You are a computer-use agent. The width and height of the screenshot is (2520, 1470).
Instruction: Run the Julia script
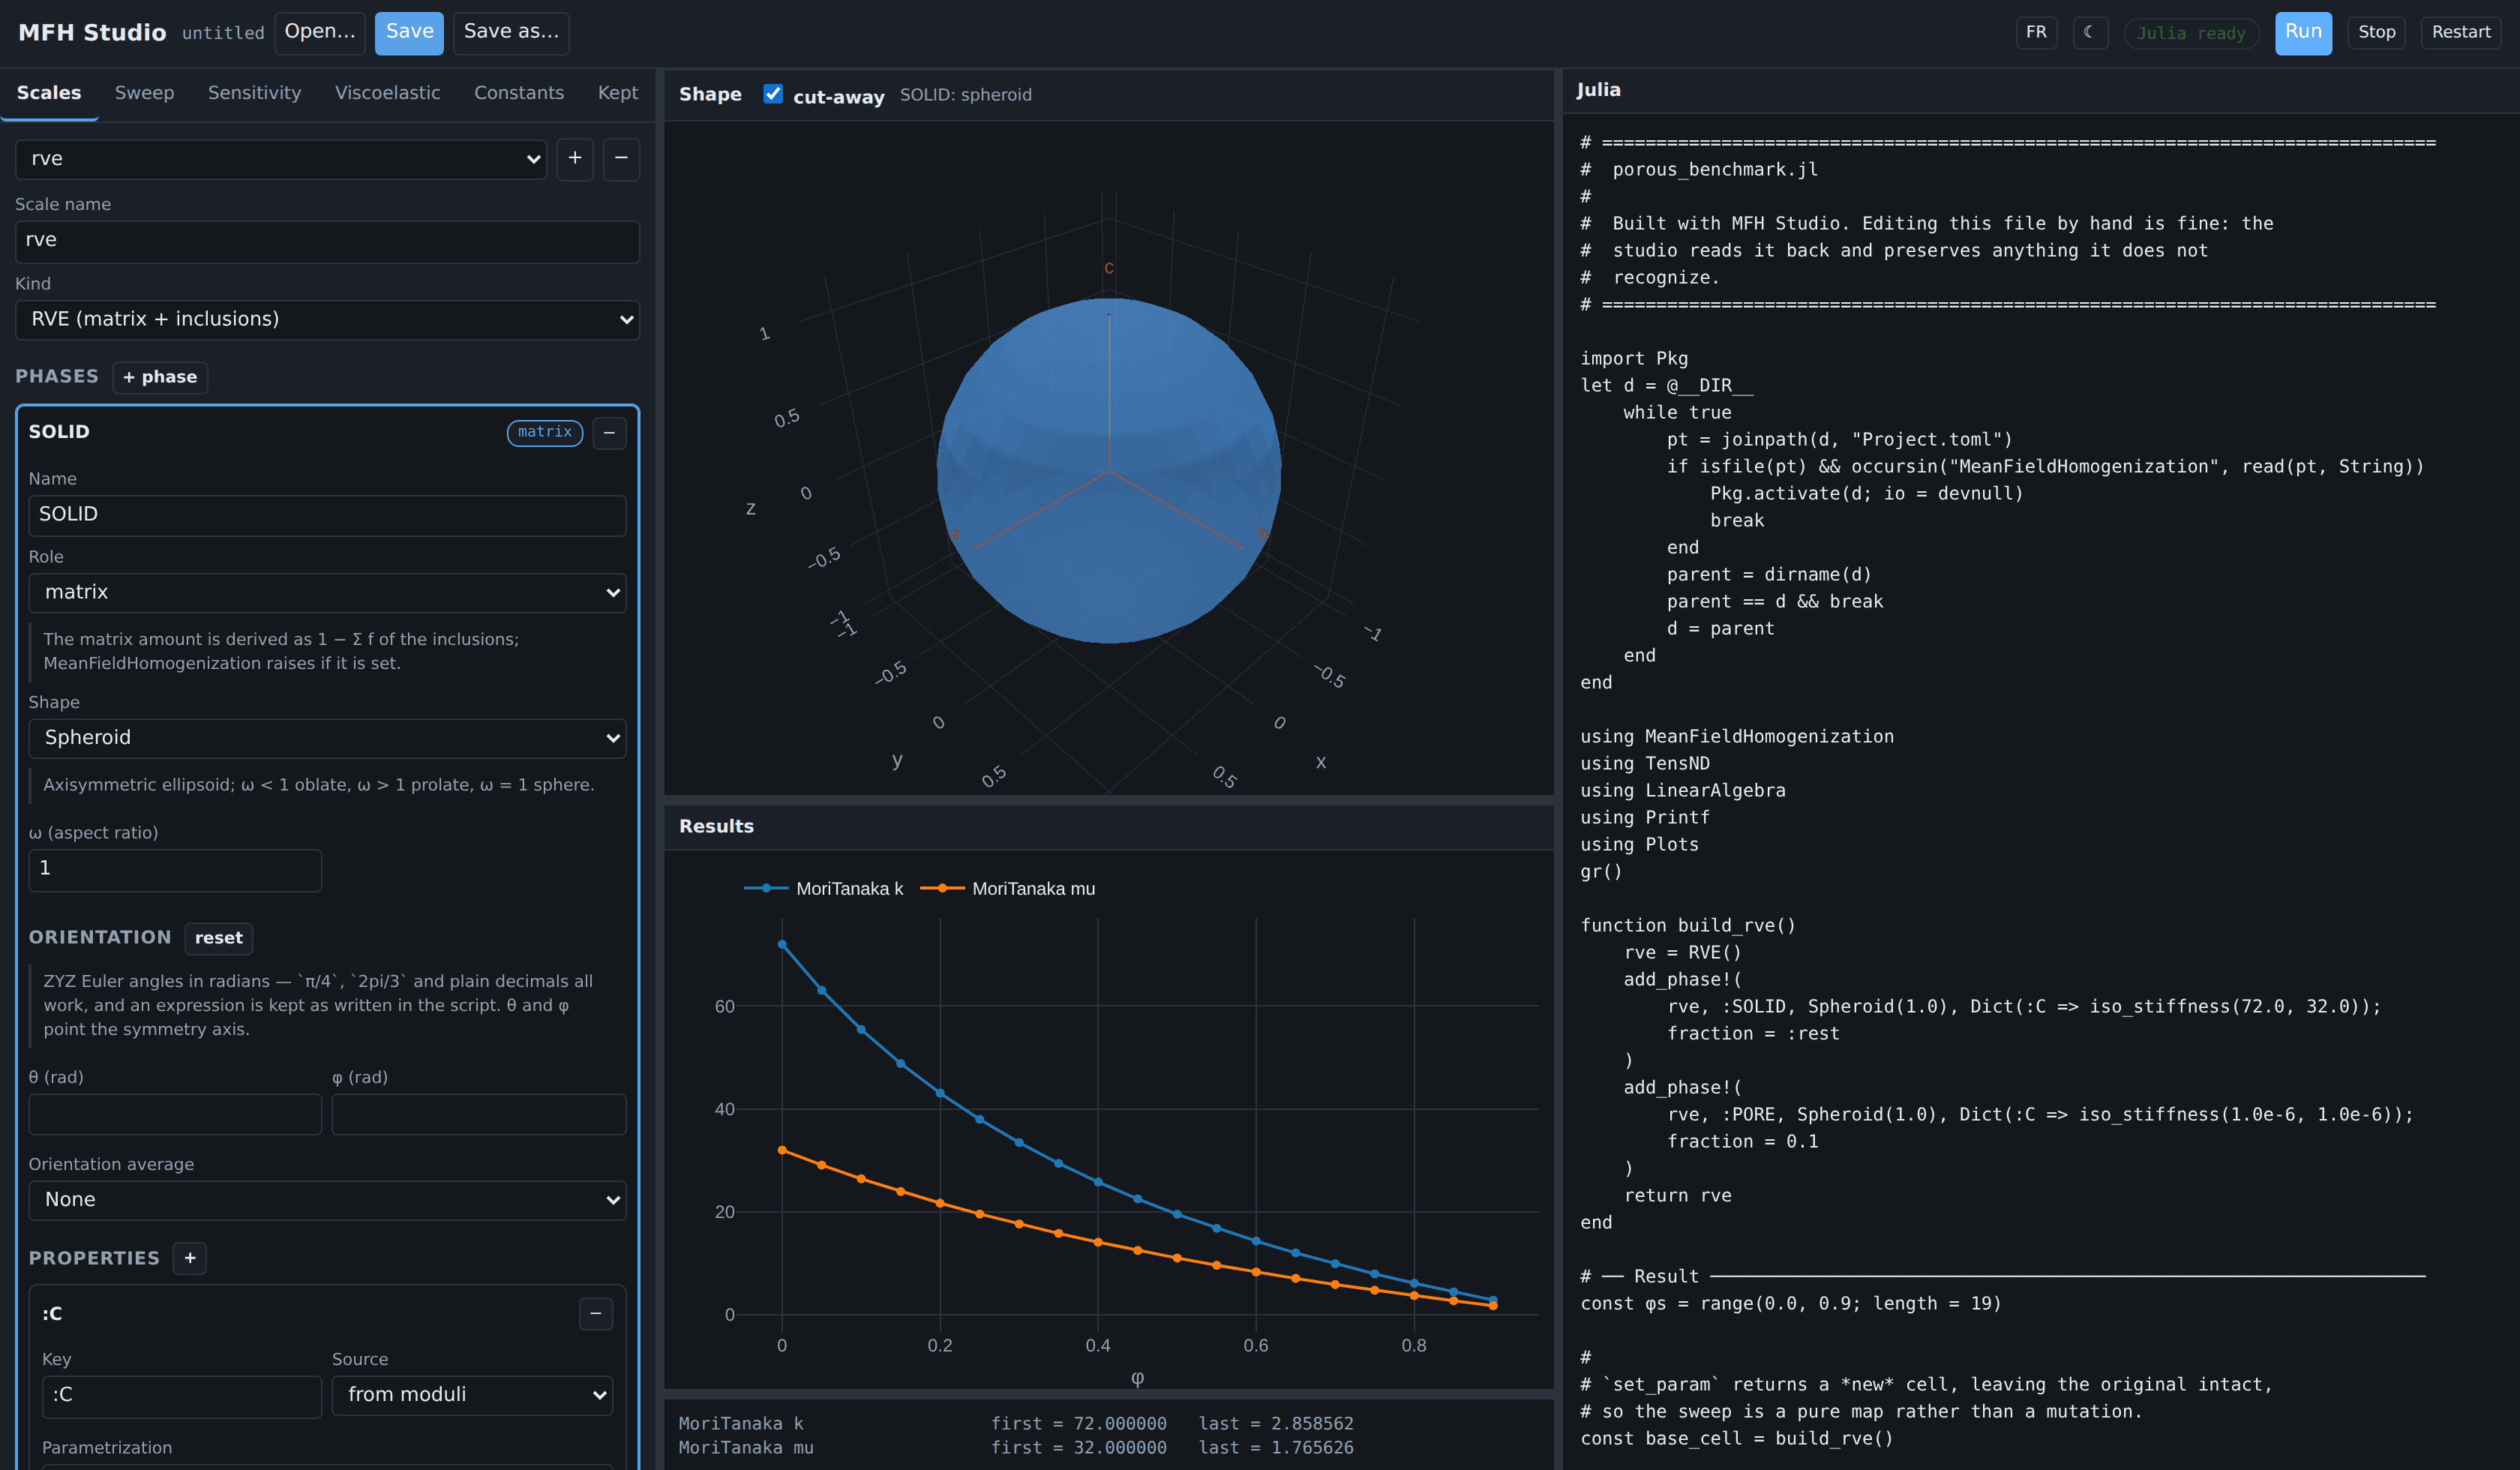coord(2303,33)
